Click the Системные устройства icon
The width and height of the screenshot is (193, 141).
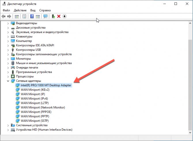(x=13, y=125)
